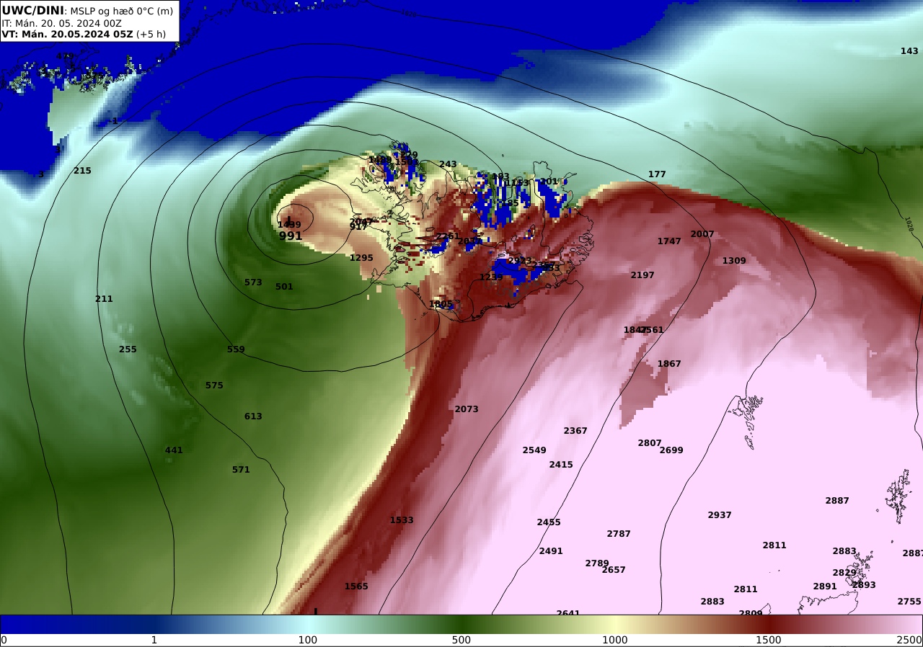
Task: Click the height value 2807
Action: pyautogui.click(x=650, y=443)
